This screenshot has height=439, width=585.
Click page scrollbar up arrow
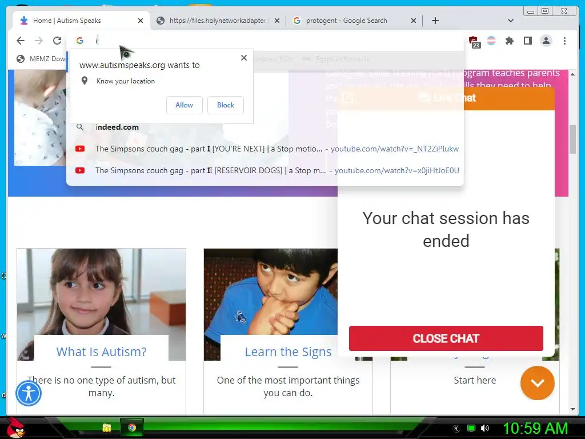click(x=572, y=74)
